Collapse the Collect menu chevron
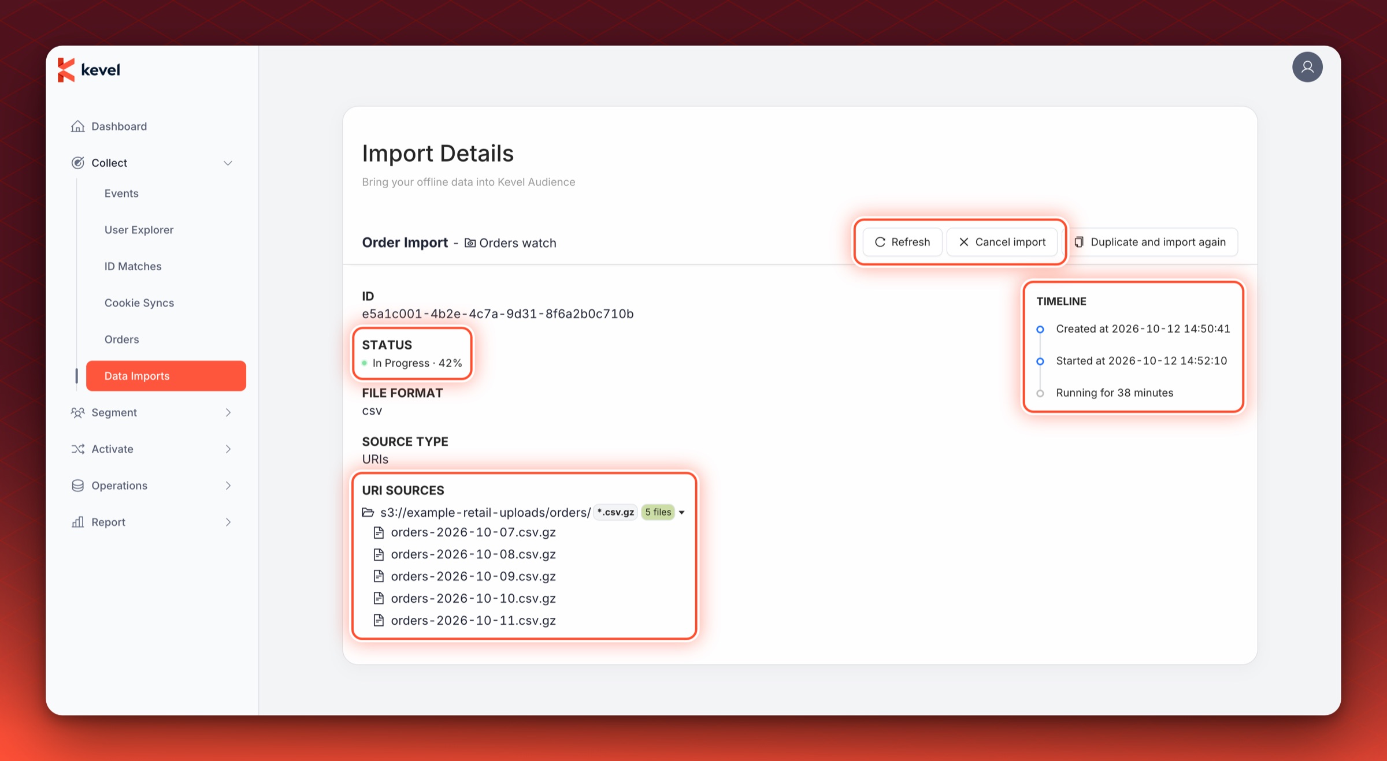 (x=228, y=163)
